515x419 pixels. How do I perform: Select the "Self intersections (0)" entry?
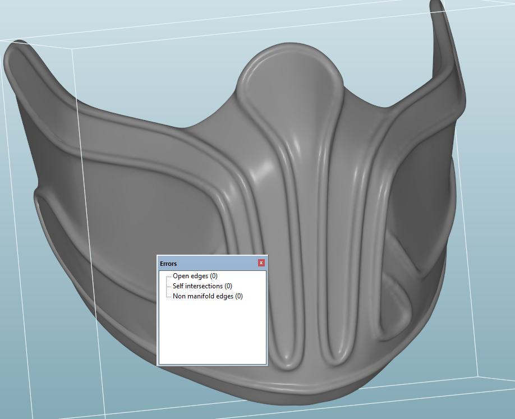[203, 286]
